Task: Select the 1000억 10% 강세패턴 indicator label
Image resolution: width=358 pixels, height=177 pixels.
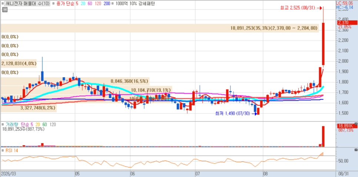Action: 135,4
